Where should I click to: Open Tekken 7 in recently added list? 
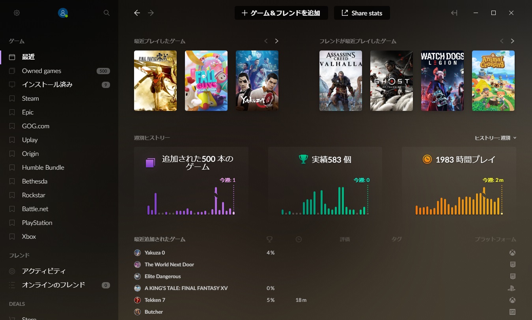click(x=155, y=300)
